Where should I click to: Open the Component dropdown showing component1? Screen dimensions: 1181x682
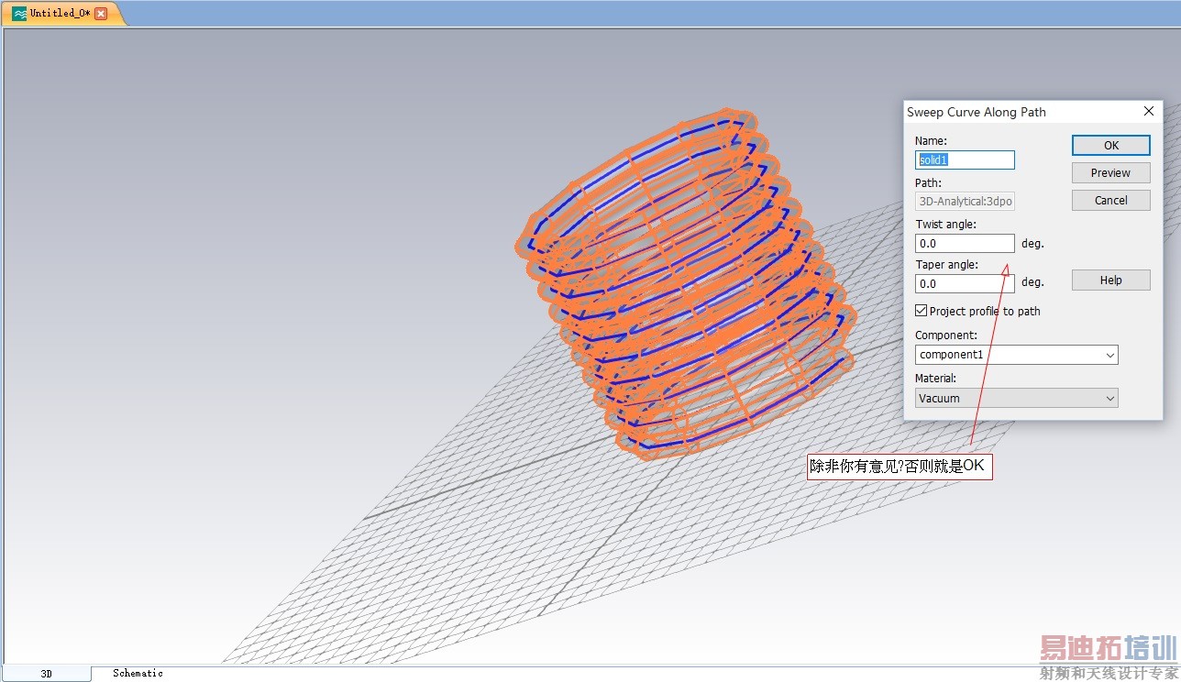point(1017,355)
